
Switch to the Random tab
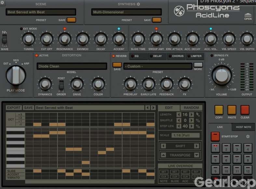point(191,108)
